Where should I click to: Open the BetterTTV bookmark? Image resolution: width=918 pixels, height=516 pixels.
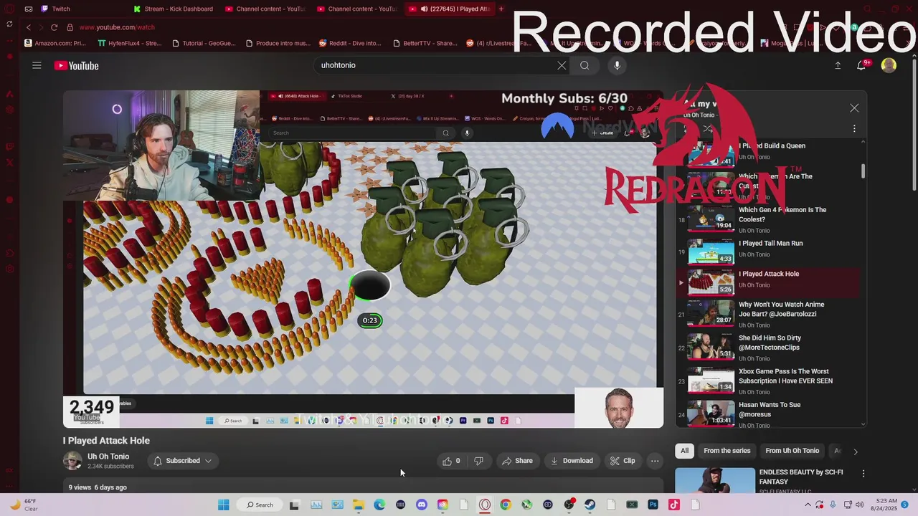point(425,43)
